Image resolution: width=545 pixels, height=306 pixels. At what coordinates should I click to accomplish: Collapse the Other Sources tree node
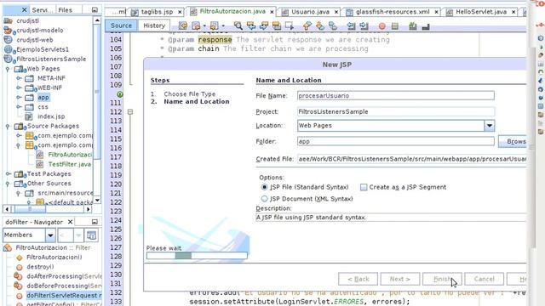(x=8, y=184)
